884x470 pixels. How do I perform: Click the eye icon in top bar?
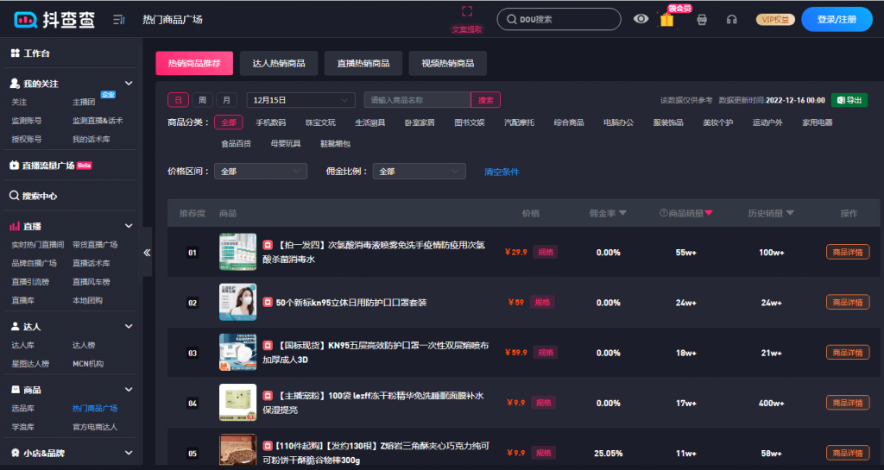(x=641, y=19)
